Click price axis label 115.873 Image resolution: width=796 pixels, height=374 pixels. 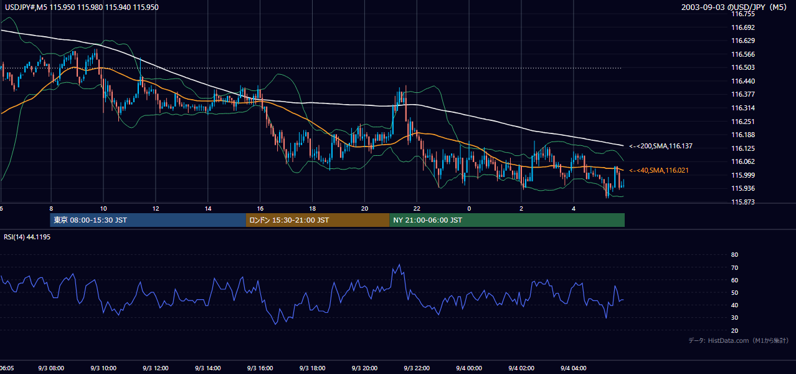pyautogui.click(x=742, y=202)
